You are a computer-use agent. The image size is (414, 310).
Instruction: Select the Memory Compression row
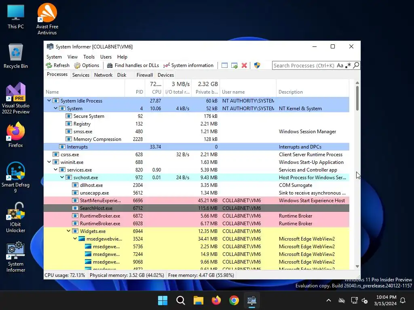pos(196,139)
